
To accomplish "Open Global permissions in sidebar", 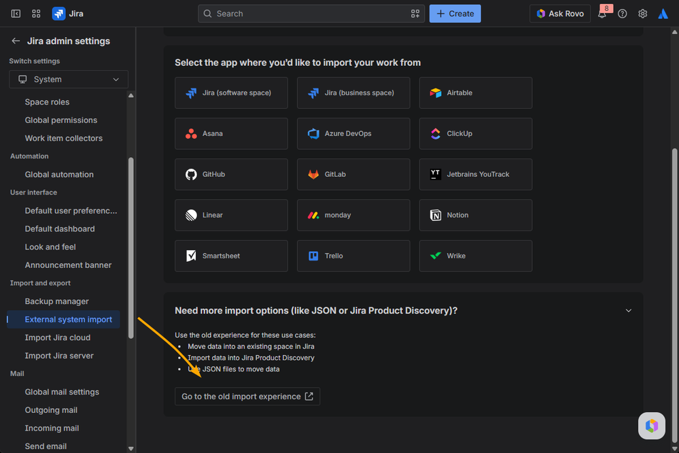I will click(60, 120).
